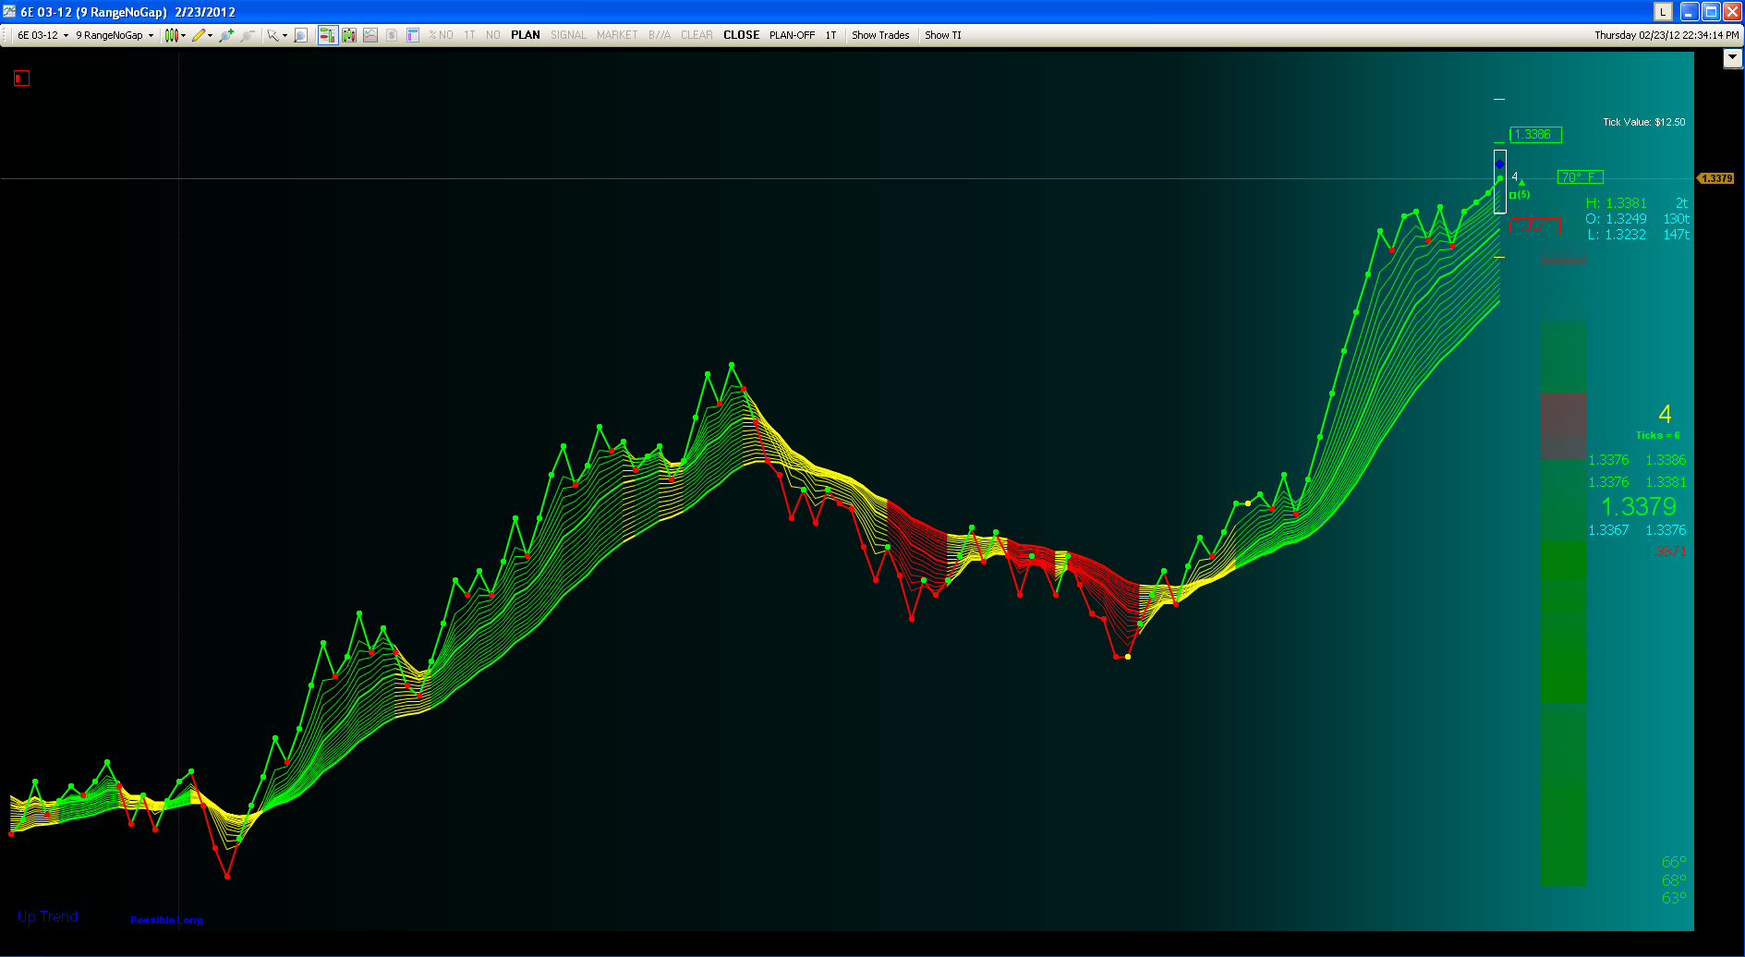
Task: Click Show Trades in the toolbar
Action: 880,35
